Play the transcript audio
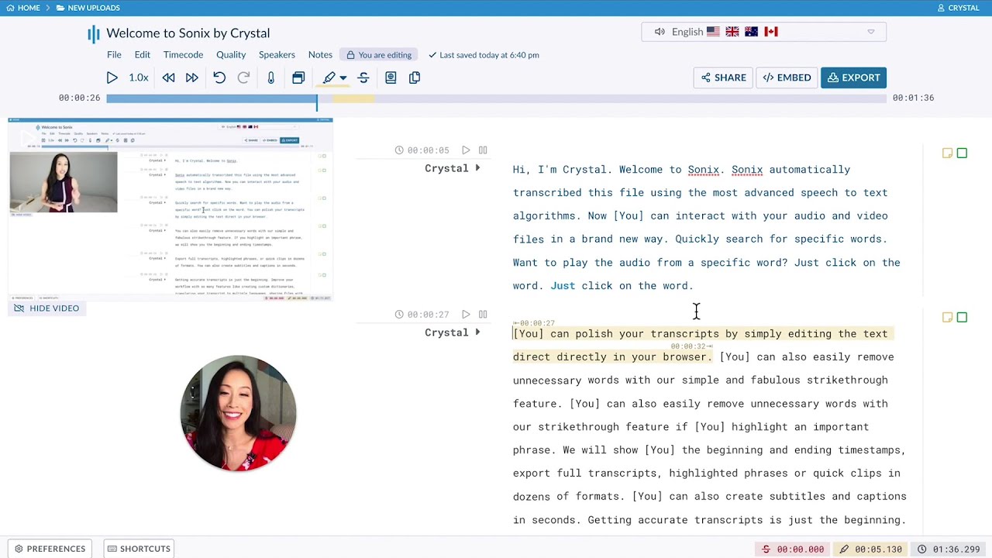 [x=112, y=77]
